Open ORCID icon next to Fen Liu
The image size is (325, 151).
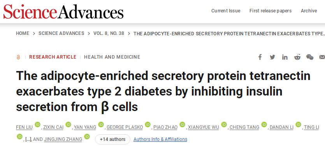[37, 125]
